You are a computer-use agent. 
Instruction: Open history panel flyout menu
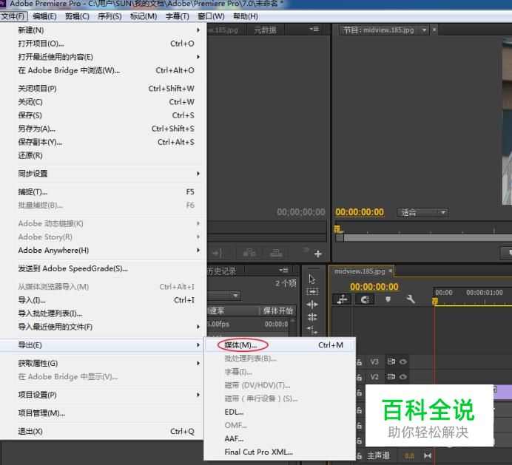click(284, 270)
